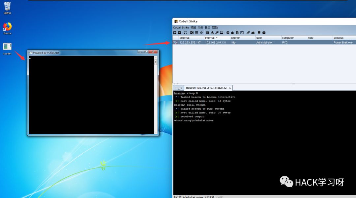Viewport: 356px width, 198px height.
Task: Open screenshots picture icon in toolbar
Action: [x=222, y=33]
